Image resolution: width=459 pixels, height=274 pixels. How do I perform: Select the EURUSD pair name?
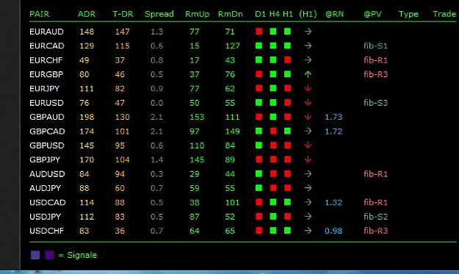click(46, 103)
